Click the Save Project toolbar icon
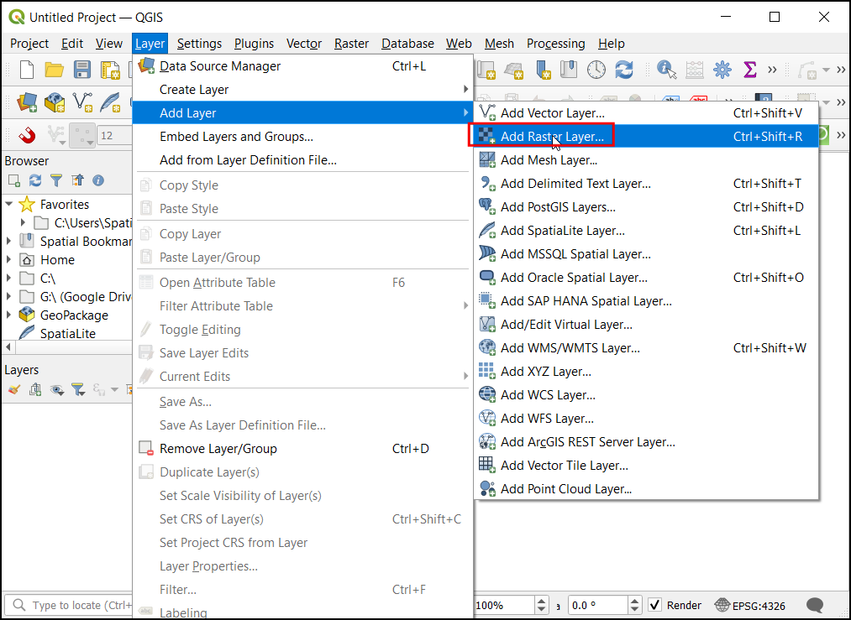 [82, 70]
